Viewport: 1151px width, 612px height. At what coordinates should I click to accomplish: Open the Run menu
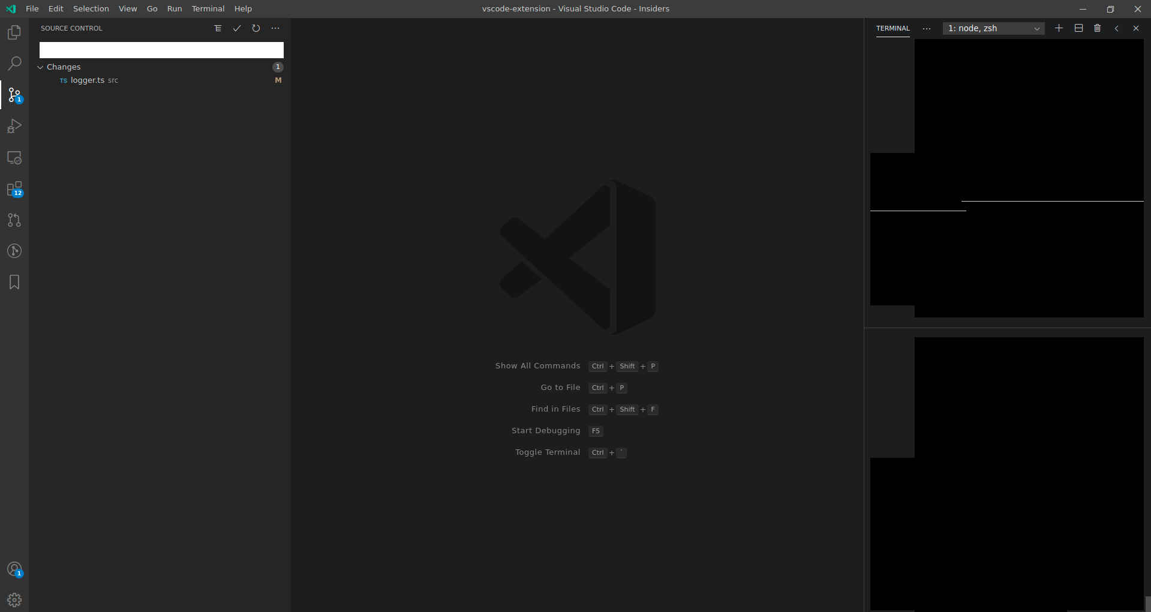click(175, 8)
